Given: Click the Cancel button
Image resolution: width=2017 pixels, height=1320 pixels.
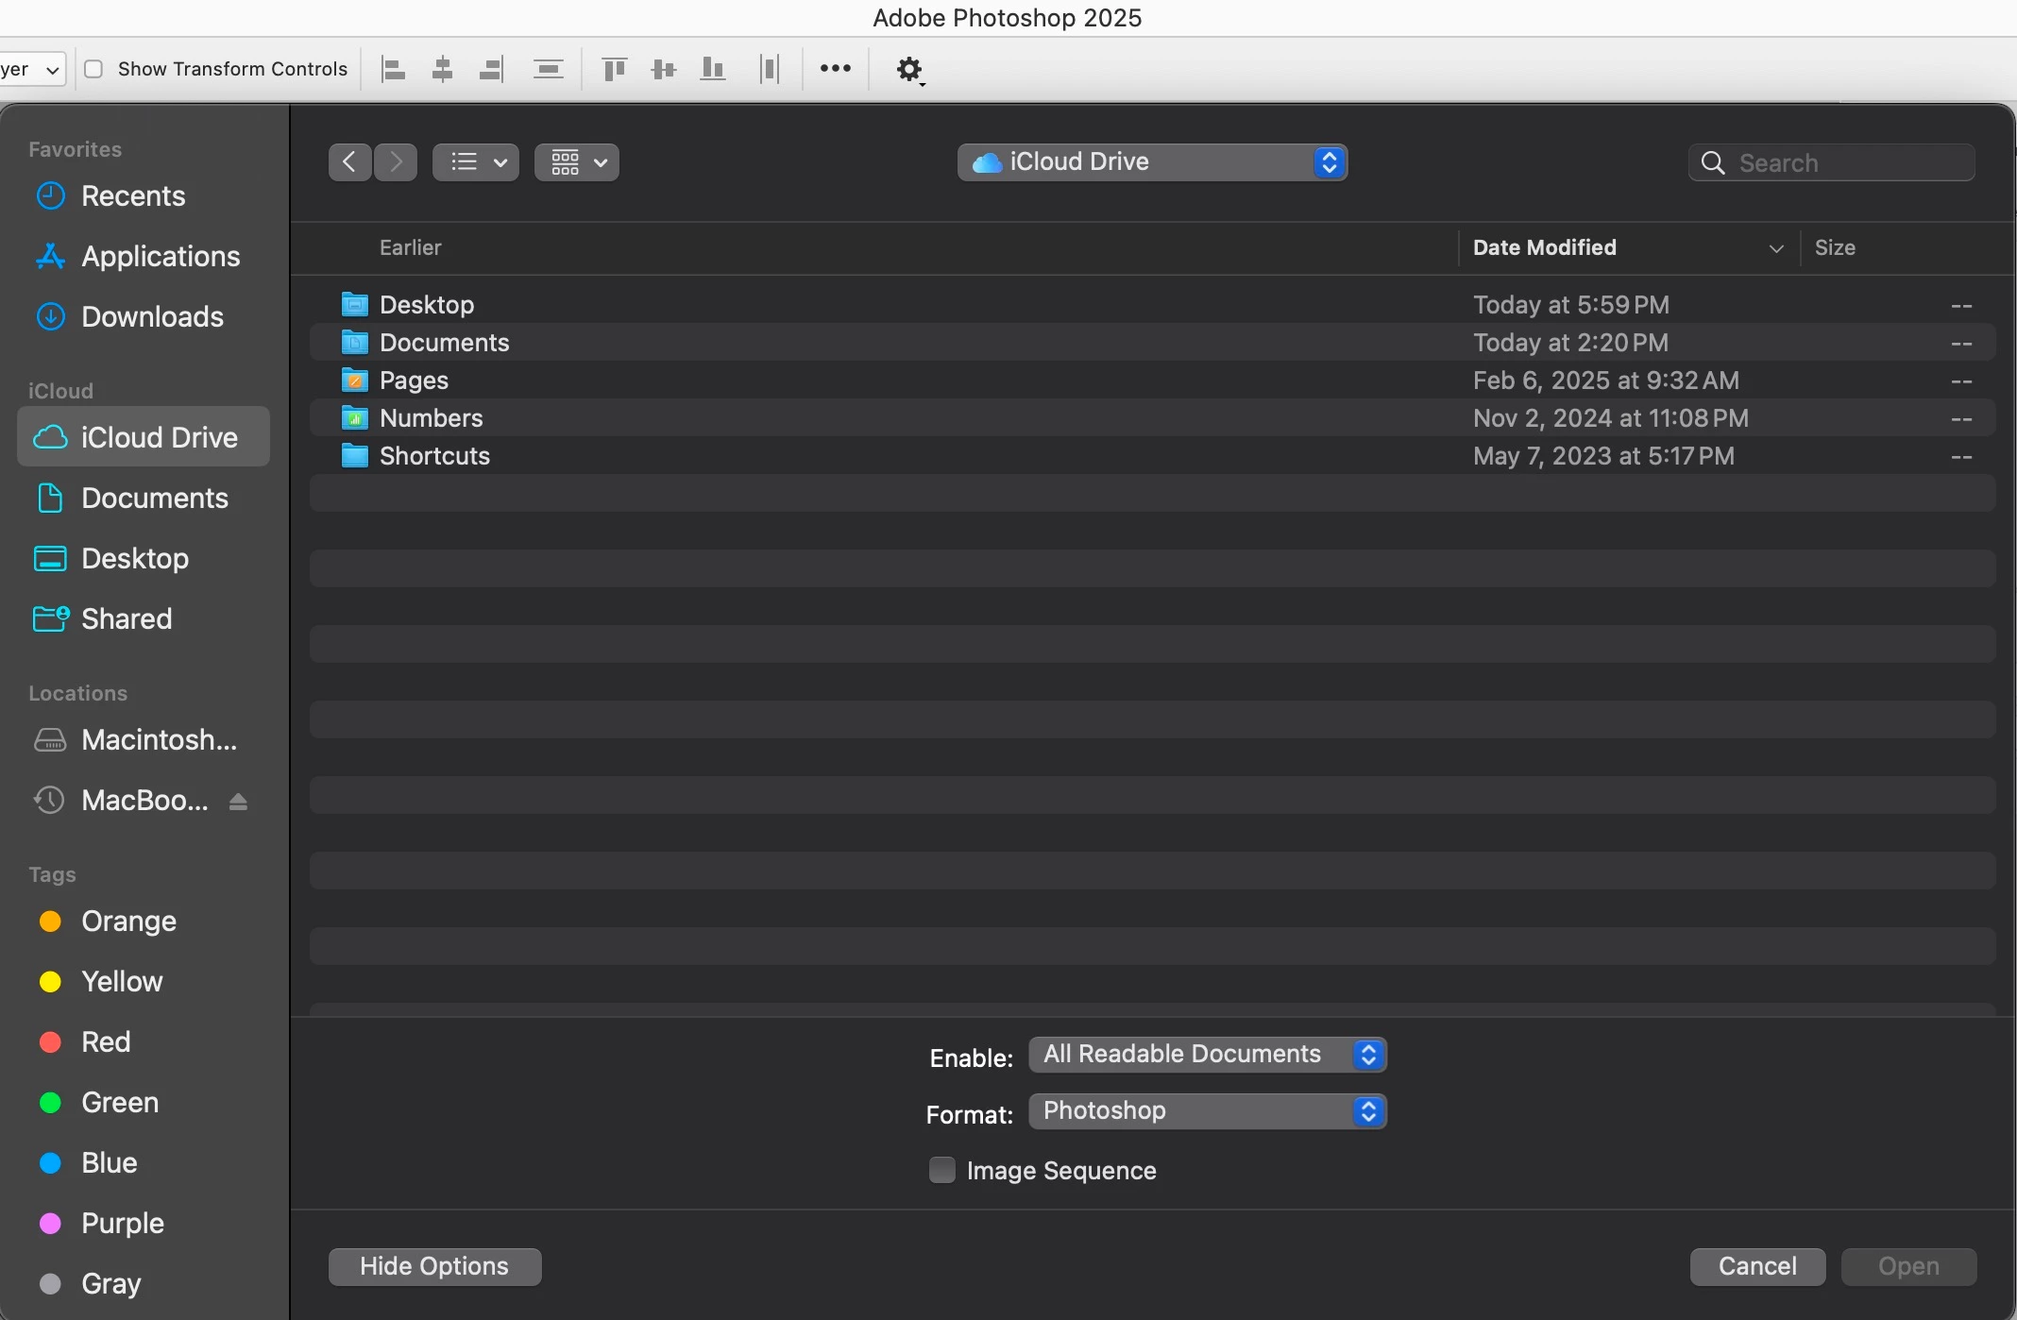Looking at the screenshot, I should [1756, 1266].
